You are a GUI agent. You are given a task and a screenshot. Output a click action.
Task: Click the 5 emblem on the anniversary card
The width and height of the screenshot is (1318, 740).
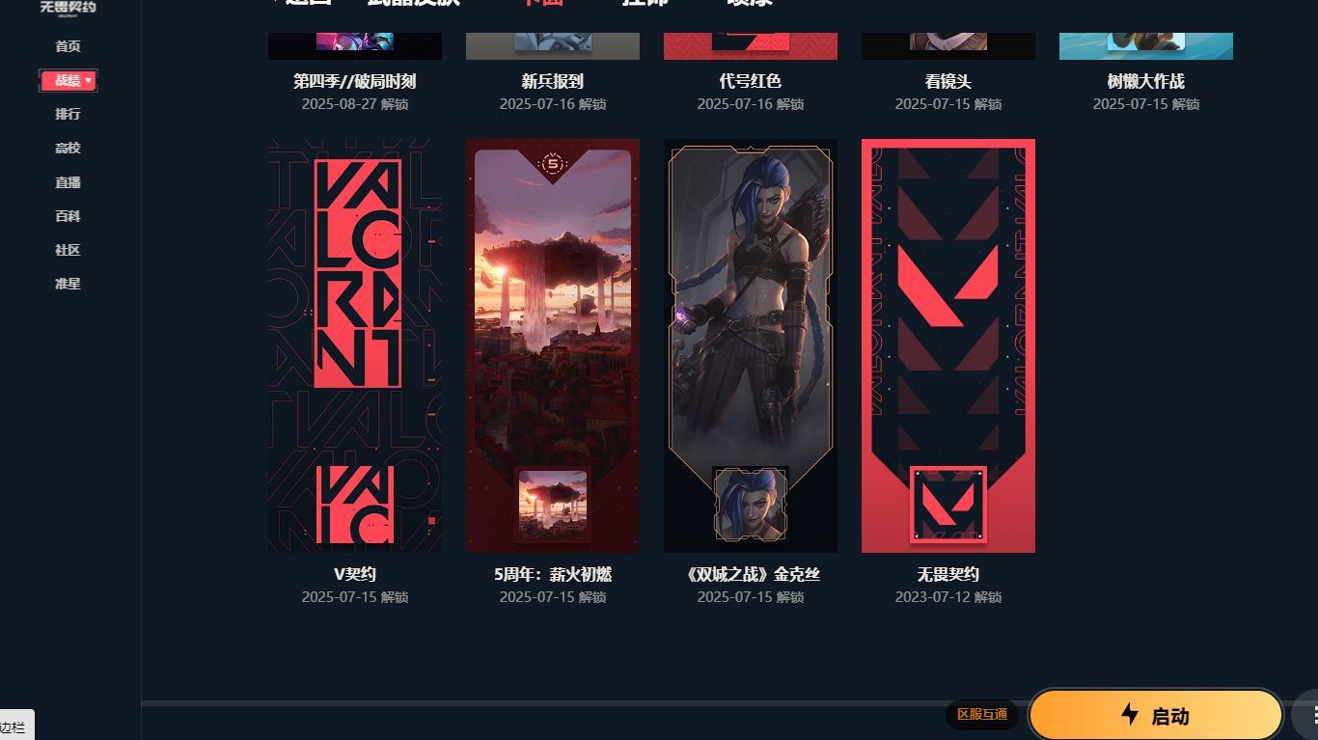pos(553,165)
